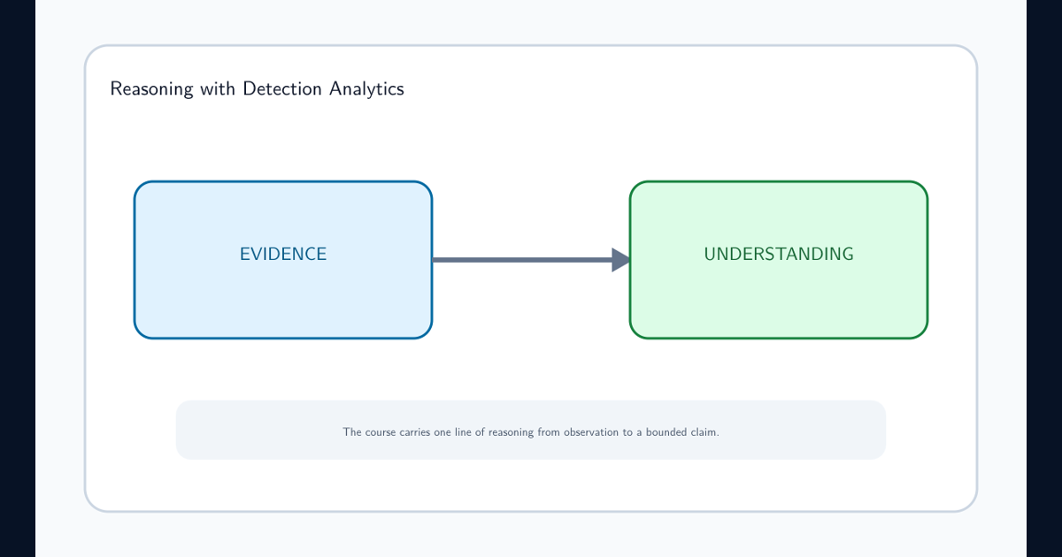Click the arrowhead pointing at UNDERSTANDING
The width and height of the screenshot is (1062, 557).
(621, 260)
